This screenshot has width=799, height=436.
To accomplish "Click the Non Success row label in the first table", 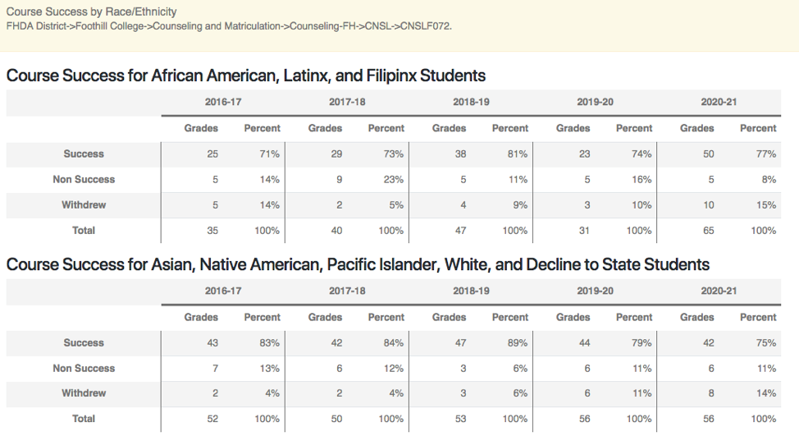I will 84,179.
